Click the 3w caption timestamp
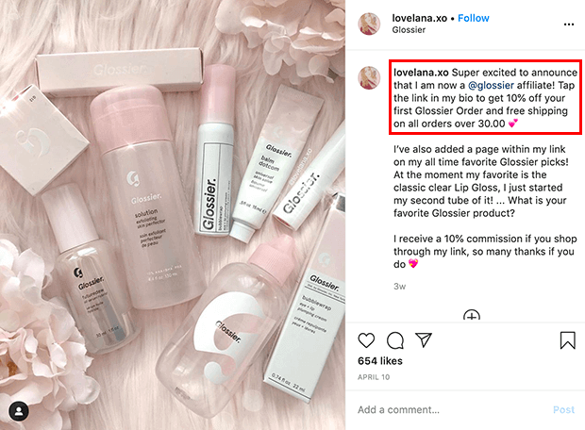 [399, 287]
